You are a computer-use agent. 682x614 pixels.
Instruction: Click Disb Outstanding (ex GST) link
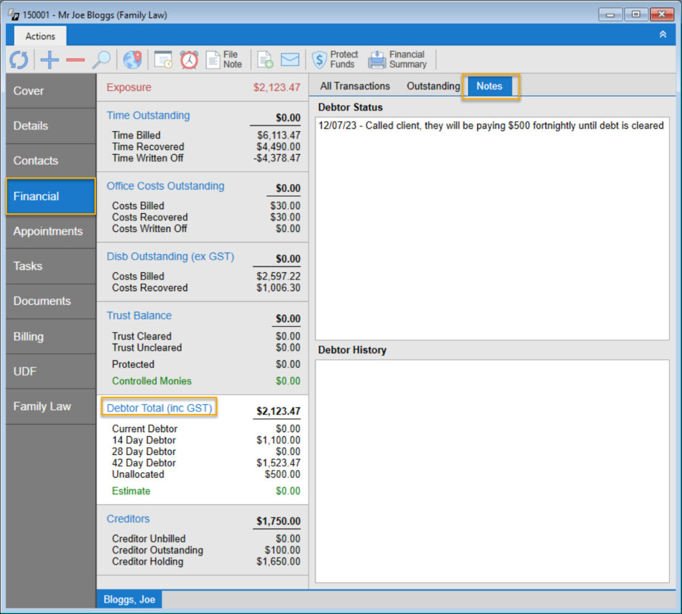170,256
